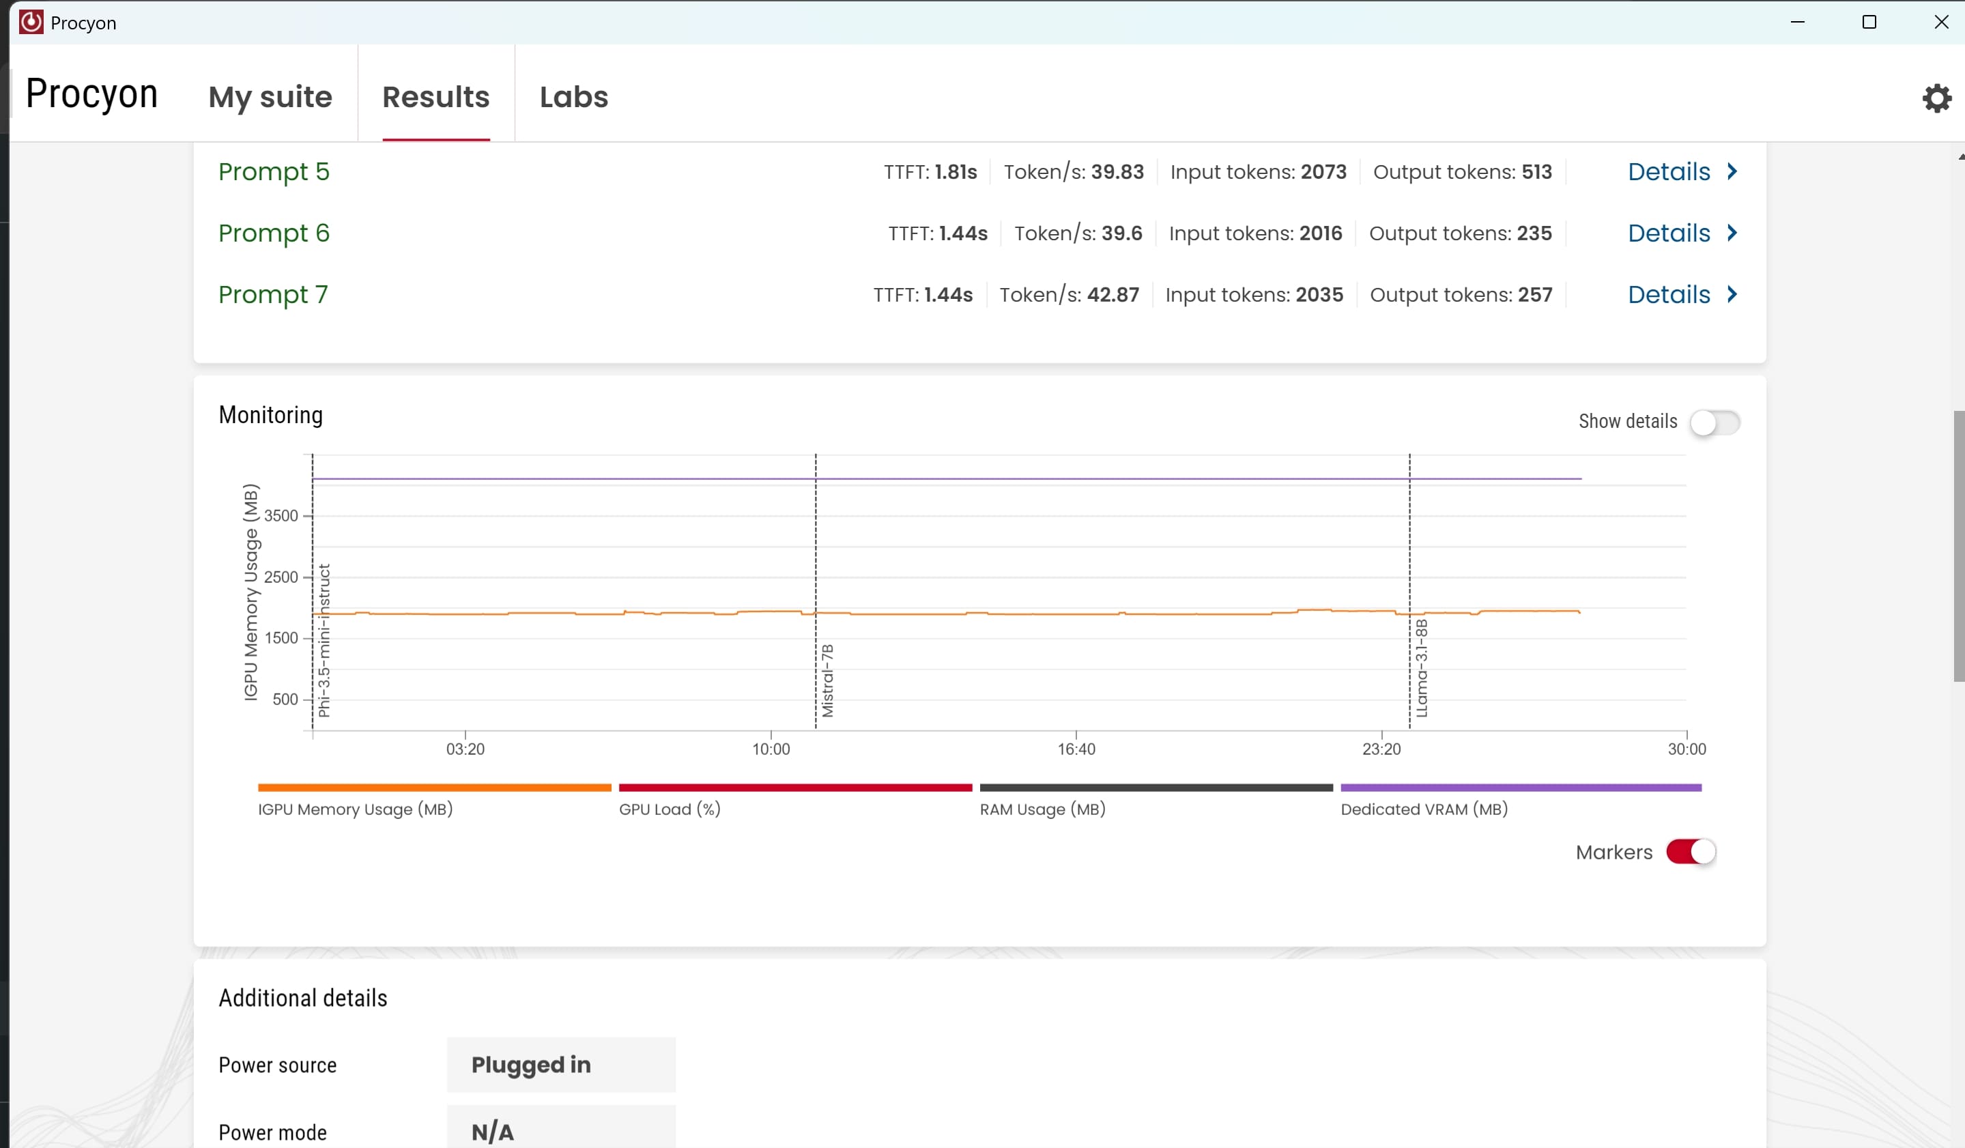The height and width of the screenshot is (1148, 1965).
Task: Open the Prompt 7 entry link
Action: click(x=273, y=295)
